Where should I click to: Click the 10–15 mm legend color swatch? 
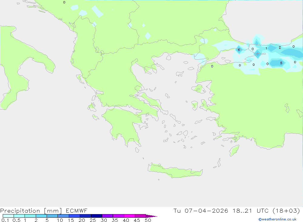pos(63,216)
